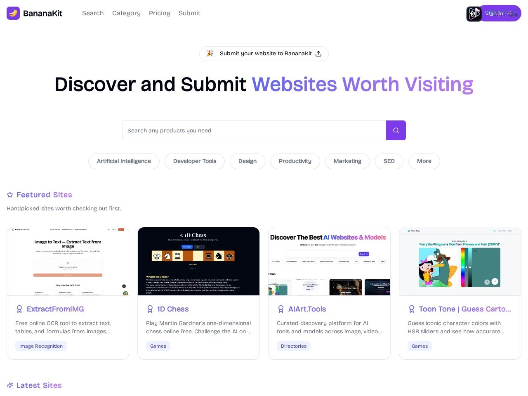Image resolution: width=528 pixels, height=396 pixels.
Task: Go to the Pricing page
Action: [160, 13]
